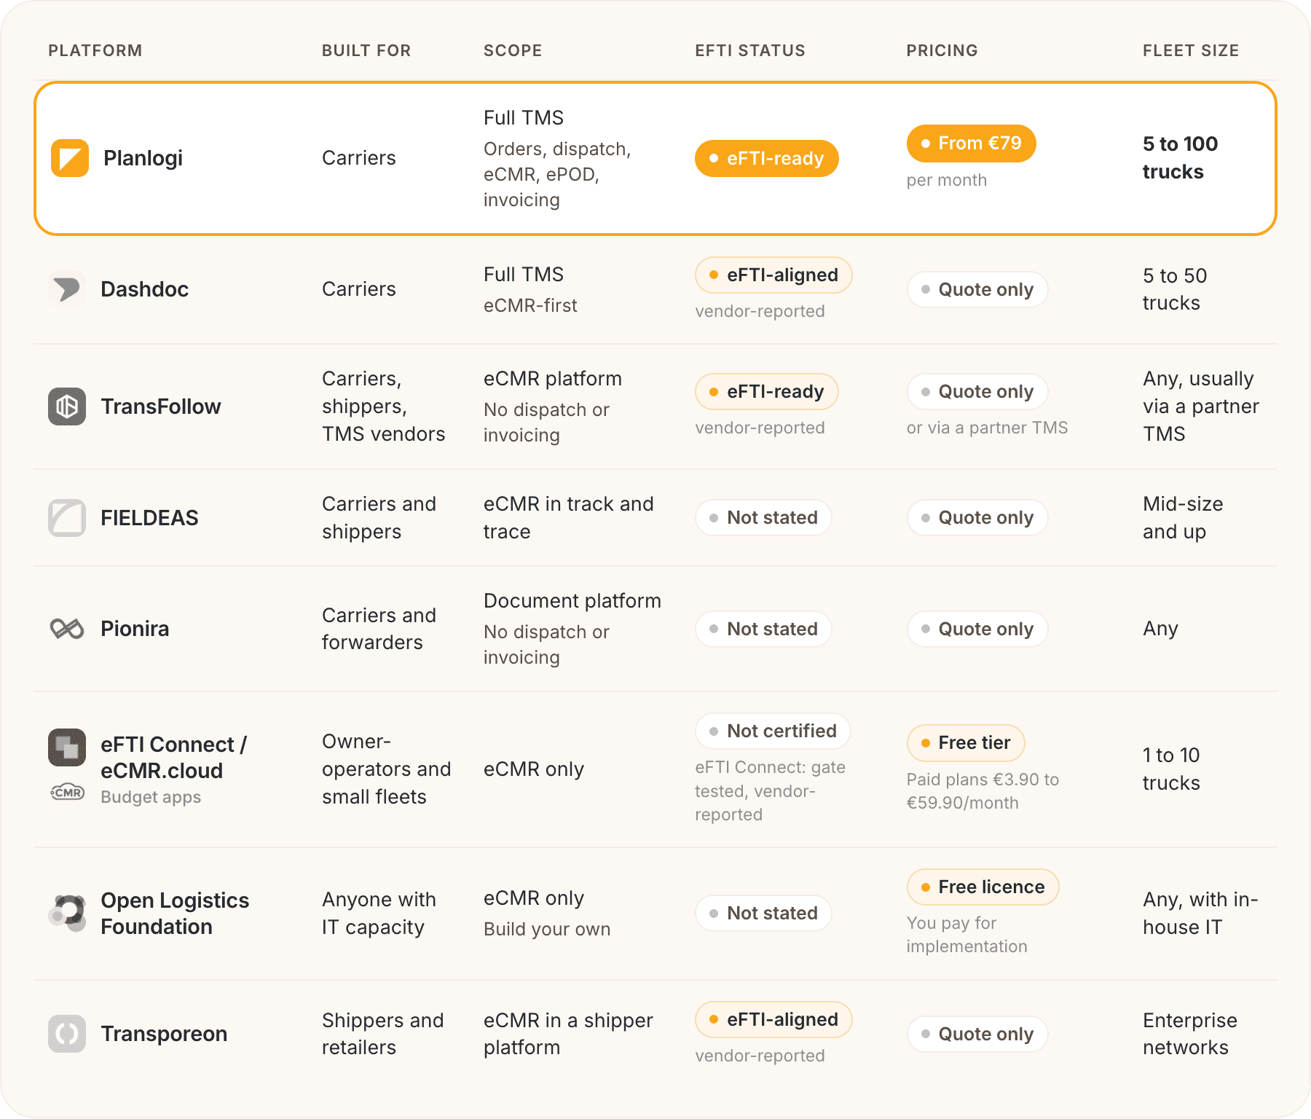This screenshot has height=1119, width=1311.
Task: Click 'You pay for implementation' note
Action: point(966,935)
